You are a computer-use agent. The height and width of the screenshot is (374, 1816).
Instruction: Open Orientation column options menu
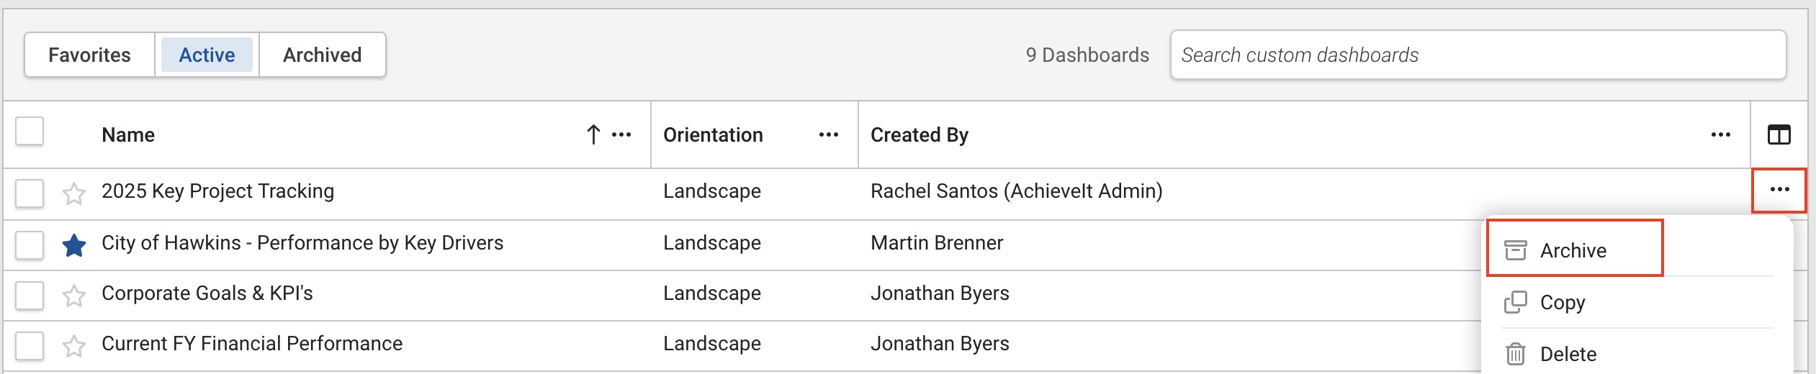[x=829, y=134]
